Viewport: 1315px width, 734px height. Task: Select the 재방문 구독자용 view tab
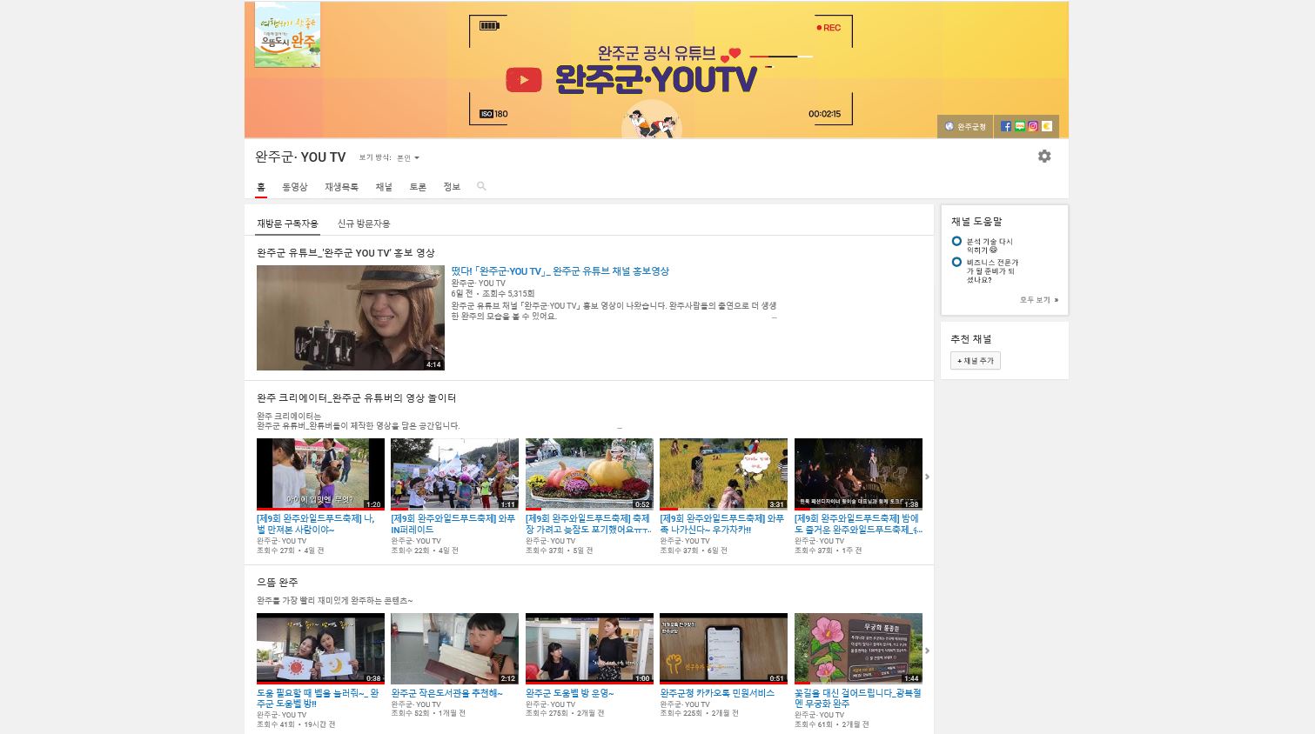click(287, 224)
